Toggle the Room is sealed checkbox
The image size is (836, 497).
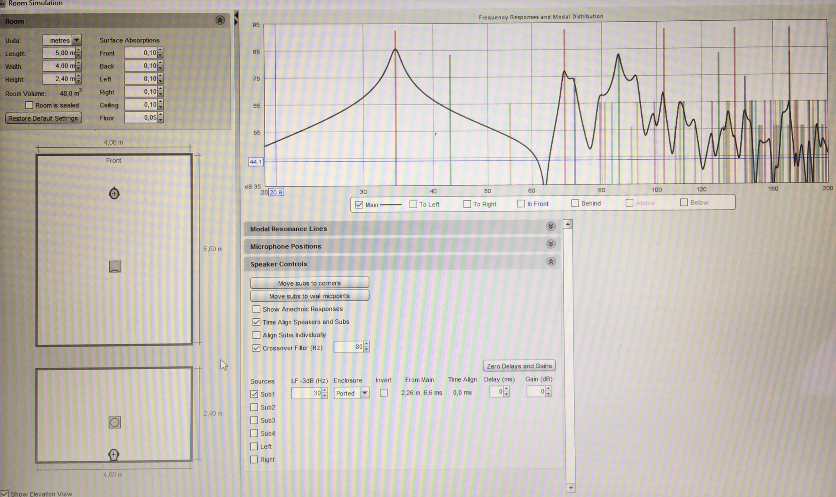click(x=29, y=105)
